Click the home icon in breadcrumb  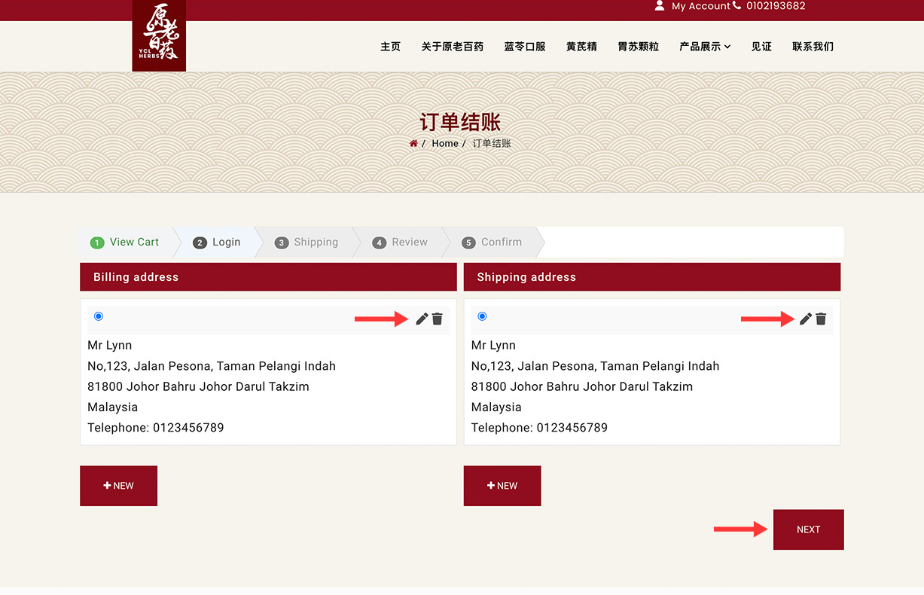pyautogui.click(x=413, y=144)
